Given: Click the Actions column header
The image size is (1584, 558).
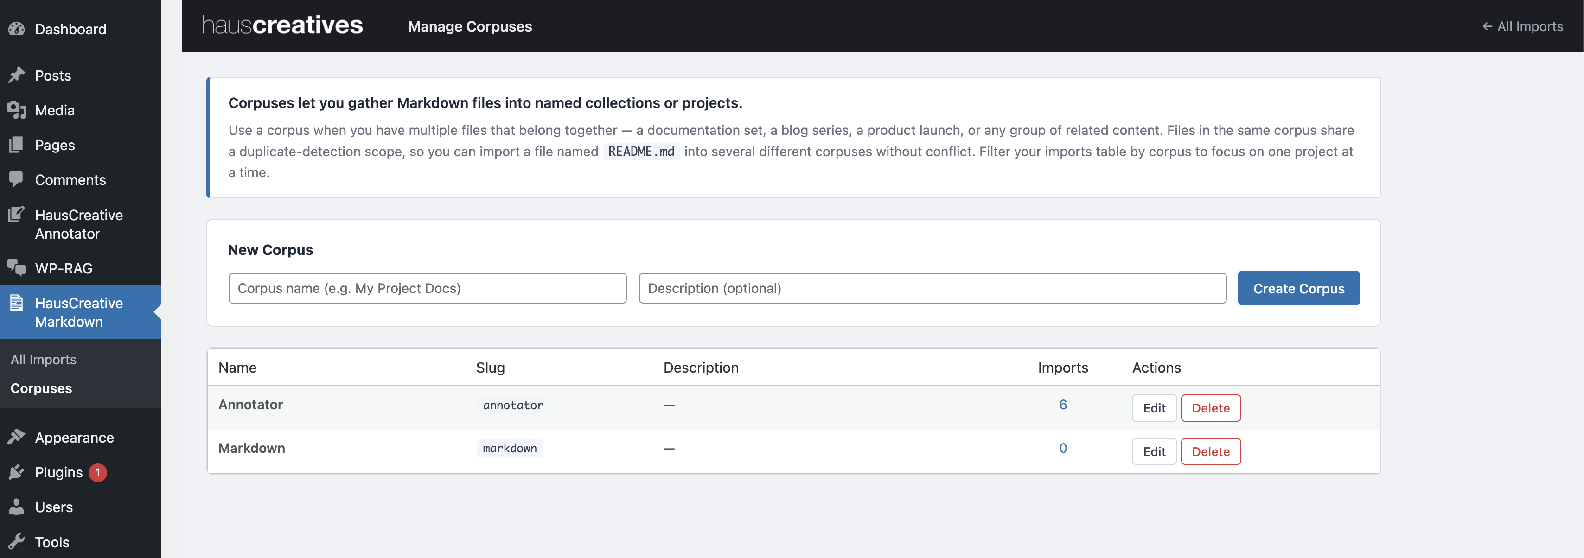Looking at the screenshot, I should 1156,368.
